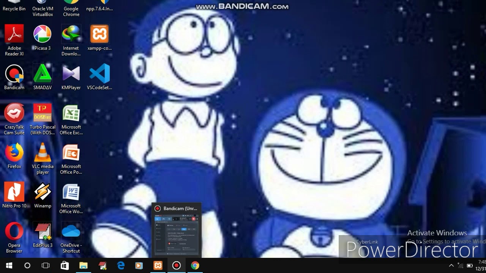Open File Explorer from the taskbar
This screenshot has width=486, height=273.
tap(83, 265)
